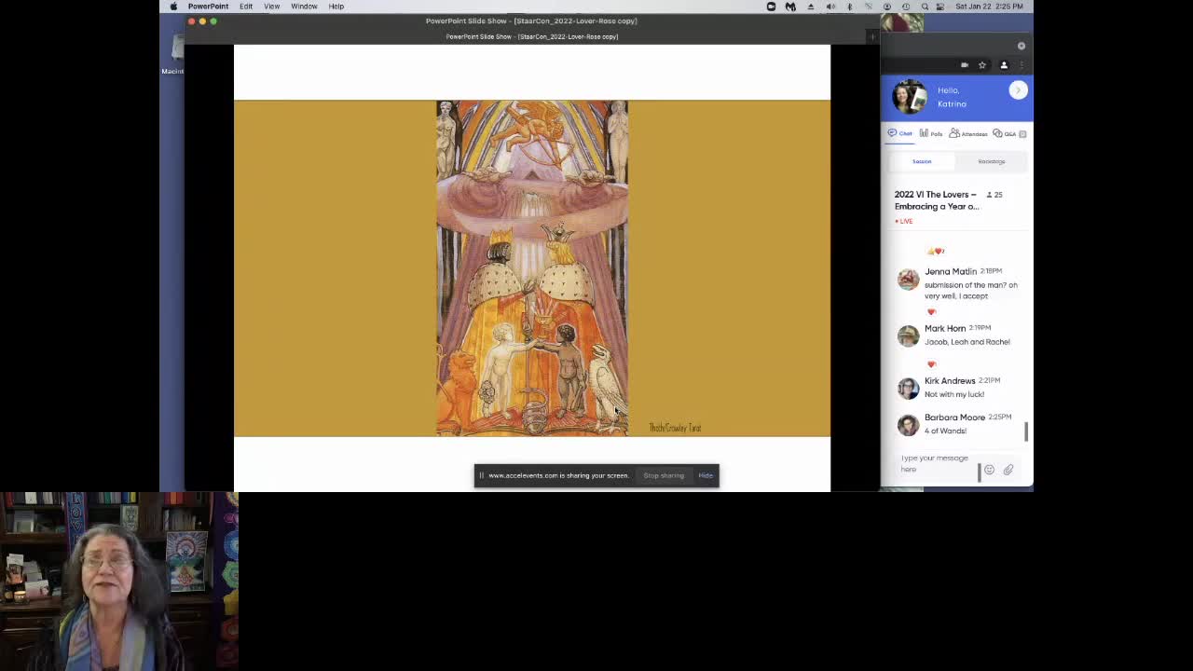The image size is (1193, 671).
Task: Click the Malwarebytes menu bar icon
Action: pos(790,7)
